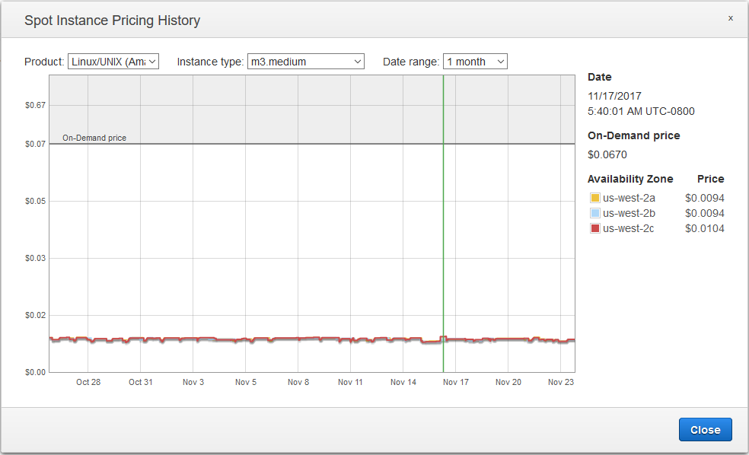
Task: Click the Nov 17 axis label
Action: tap(456, 382)
